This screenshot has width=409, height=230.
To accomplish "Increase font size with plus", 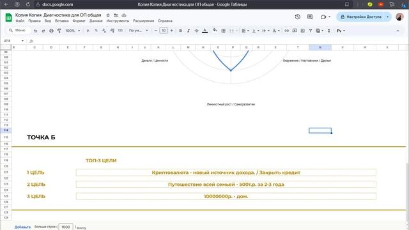I will (172, 31).
